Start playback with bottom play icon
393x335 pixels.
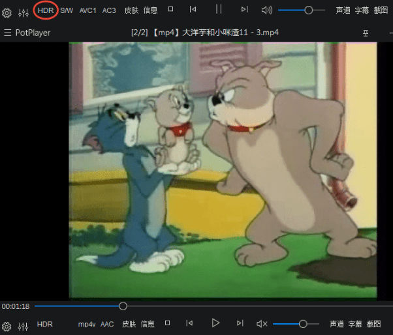215,323
